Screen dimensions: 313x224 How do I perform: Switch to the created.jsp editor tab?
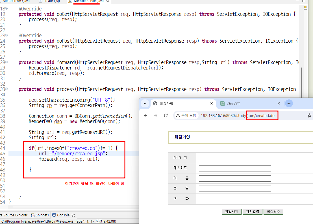[49, 1]
